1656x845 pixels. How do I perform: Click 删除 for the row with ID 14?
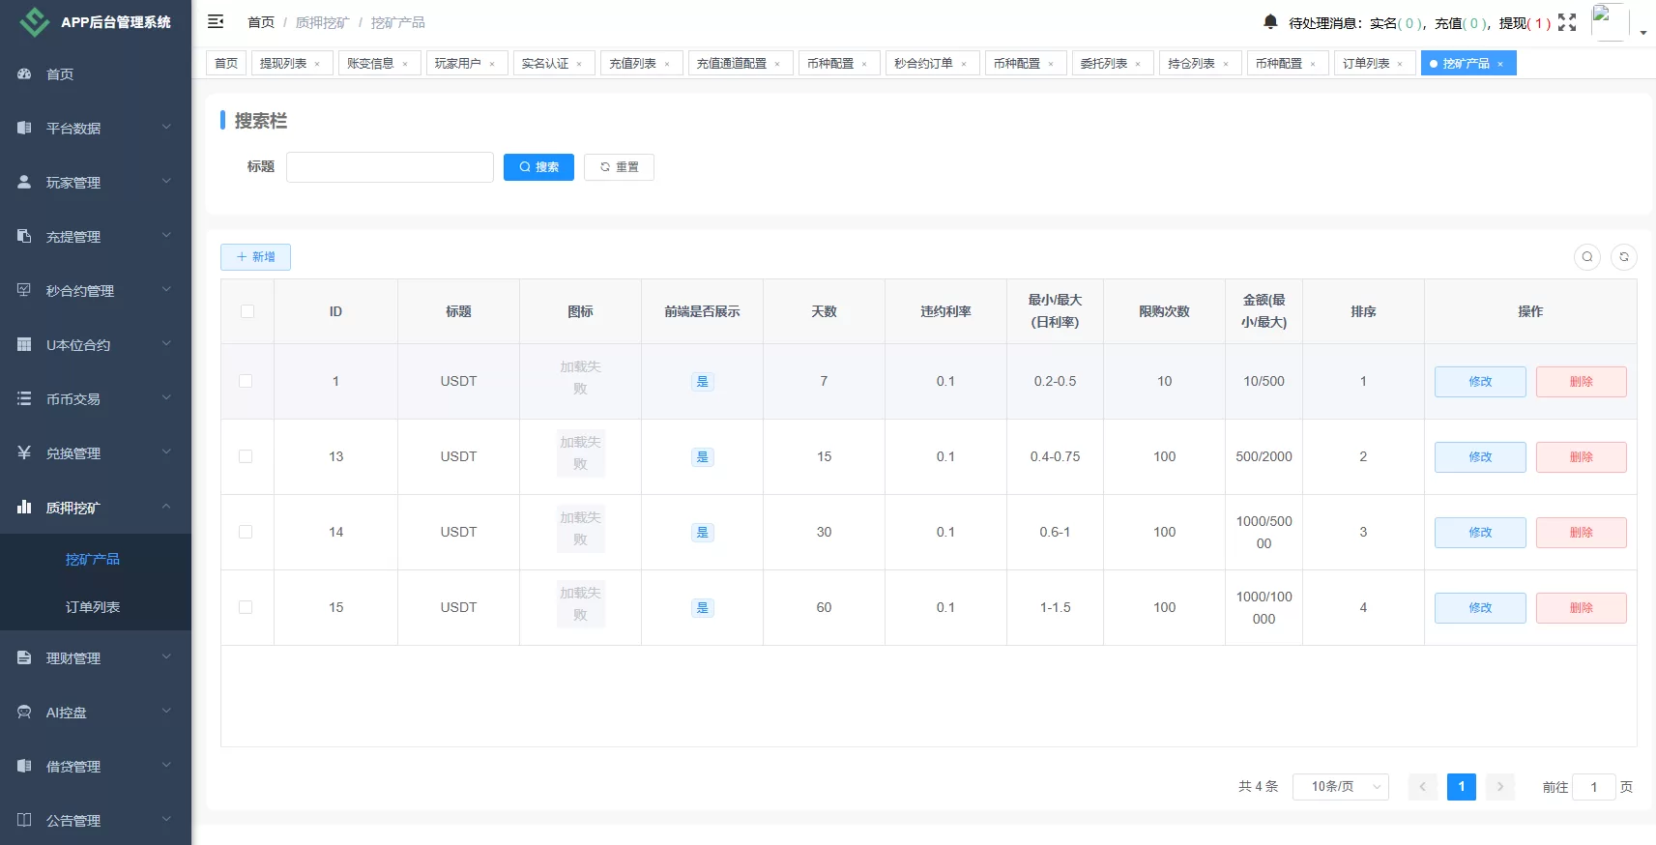[1581, 533]
